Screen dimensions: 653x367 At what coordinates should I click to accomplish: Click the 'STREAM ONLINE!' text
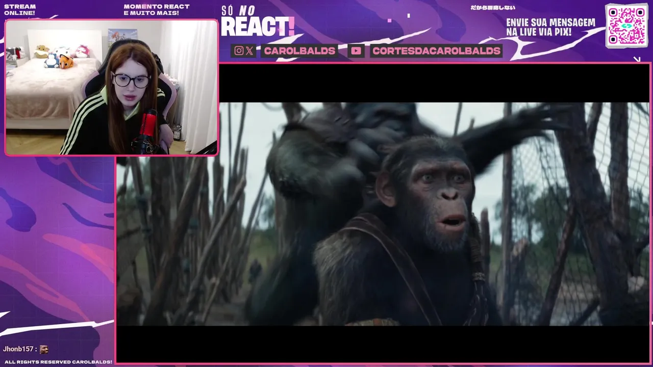coord(20,10)
